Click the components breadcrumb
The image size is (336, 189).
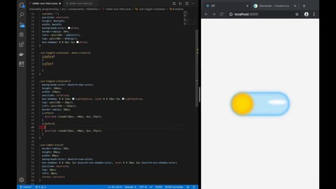tap(76, 9)
